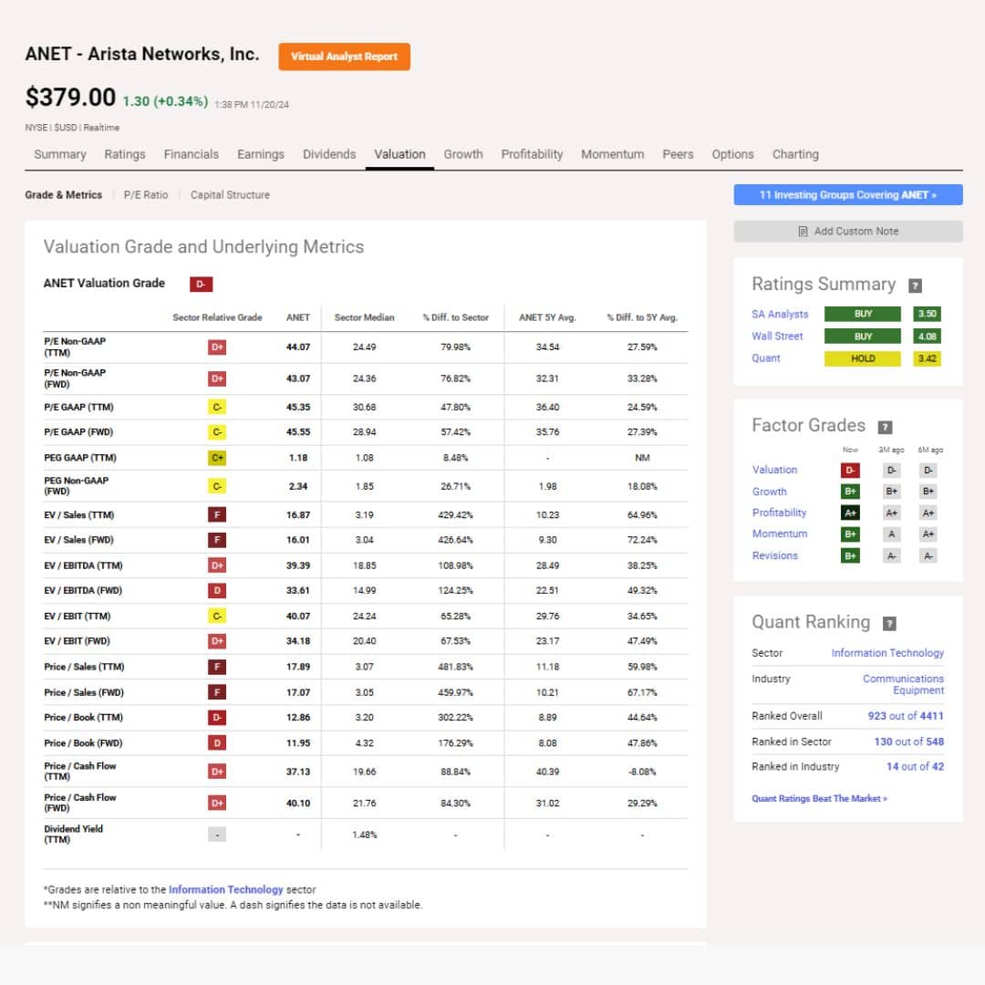Select the Earnings tab

(261, 154)
